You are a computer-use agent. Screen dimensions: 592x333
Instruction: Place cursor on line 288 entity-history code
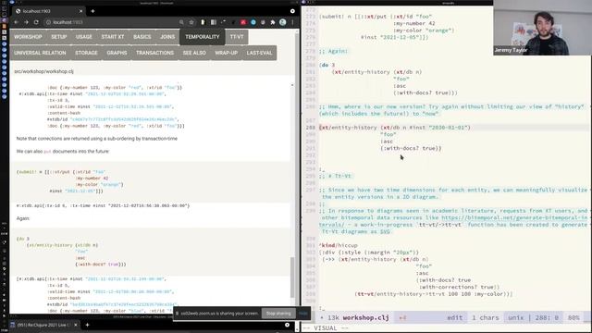395,128
